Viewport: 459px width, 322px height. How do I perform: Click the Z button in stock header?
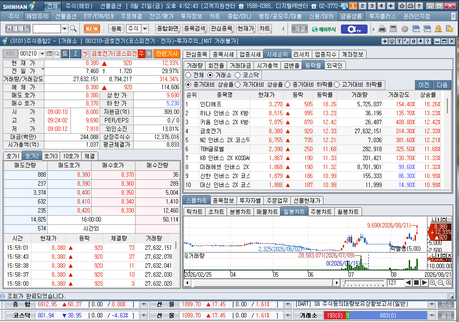[x=75, y=53]
